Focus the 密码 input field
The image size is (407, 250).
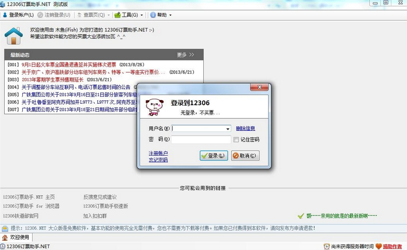pos(201,140)
